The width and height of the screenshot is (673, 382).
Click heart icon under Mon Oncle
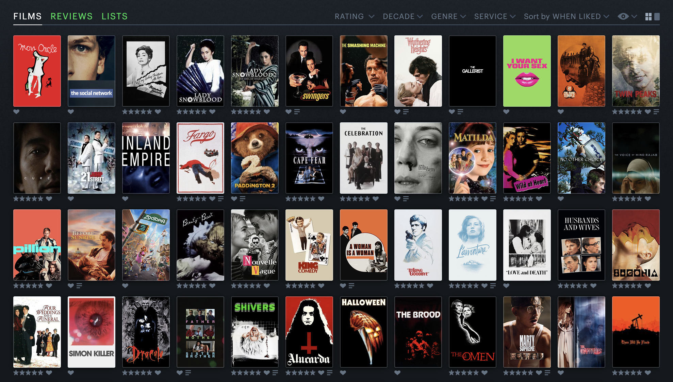tap(16, 112)
